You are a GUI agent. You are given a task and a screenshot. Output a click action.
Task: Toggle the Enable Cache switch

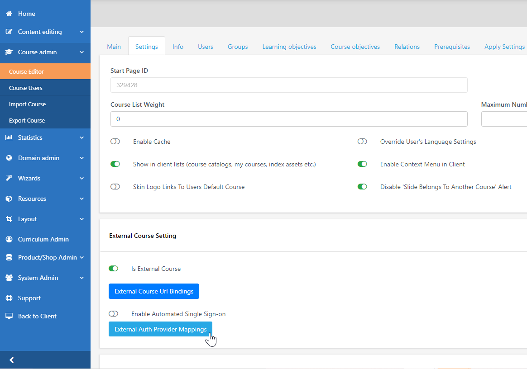click(x=115, y=142)
